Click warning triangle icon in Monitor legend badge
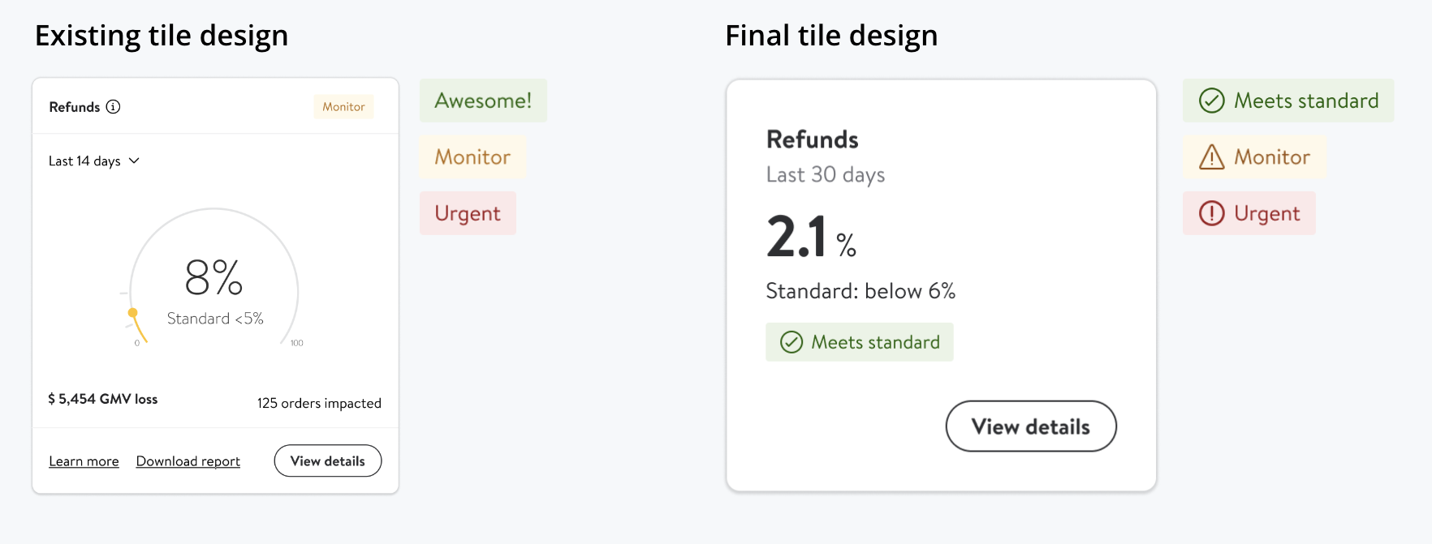1432x544 pixels. (x=1211, y=157)
